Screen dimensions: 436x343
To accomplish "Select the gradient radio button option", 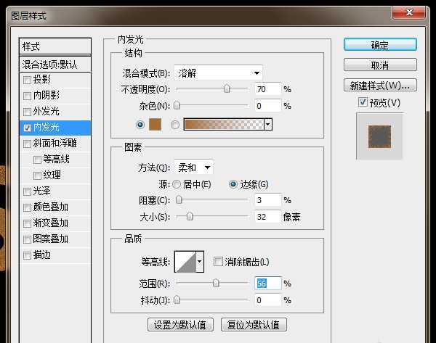I will point(174,125).
